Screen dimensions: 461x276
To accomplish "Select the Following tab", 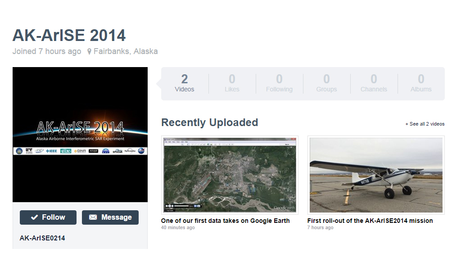I will coord(279,84).
